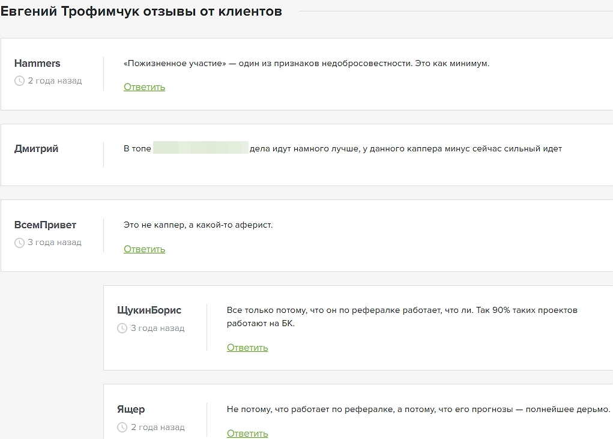The height and width of the screenshot is (439, 613).
Task: Click the "3 года назад" timestamp under ЩукинБорис
Action: point(158,328)
